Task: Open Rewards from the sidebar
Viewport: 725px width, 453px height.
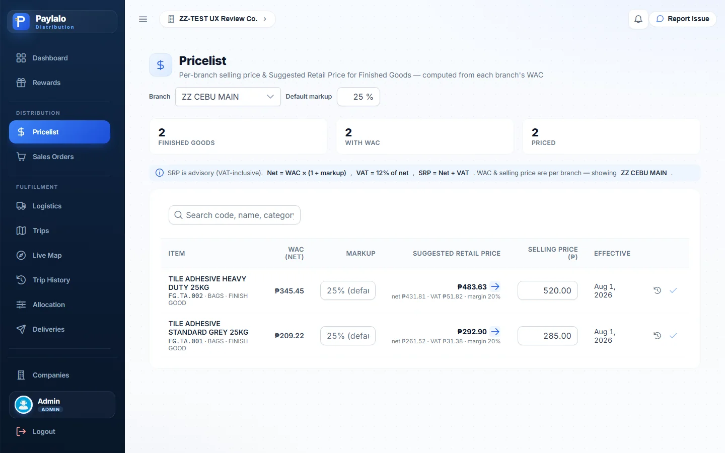Action: tap(59, 83)
